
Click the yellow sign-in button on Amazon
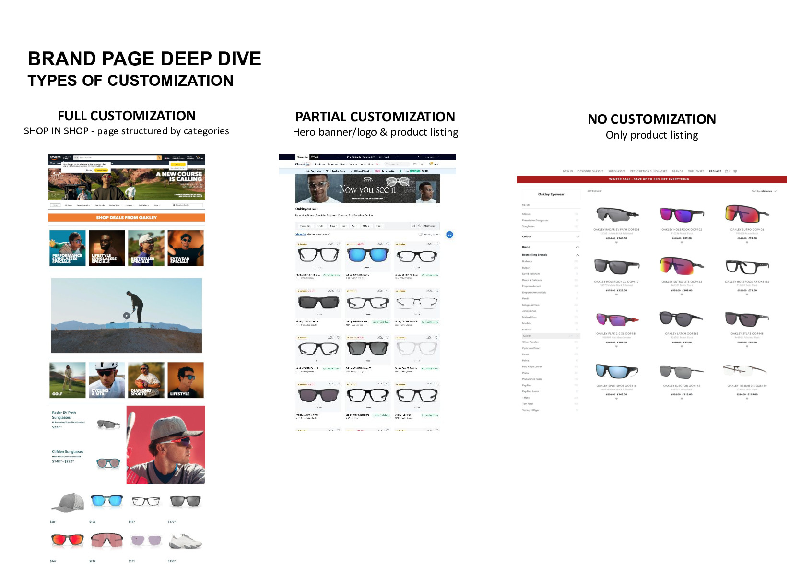[177, 164]
